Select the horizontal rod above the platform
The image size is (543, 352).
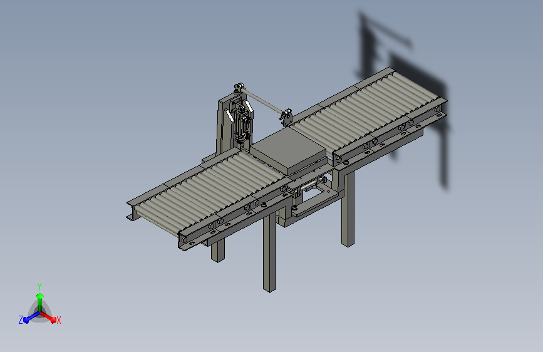click(262, 101)
